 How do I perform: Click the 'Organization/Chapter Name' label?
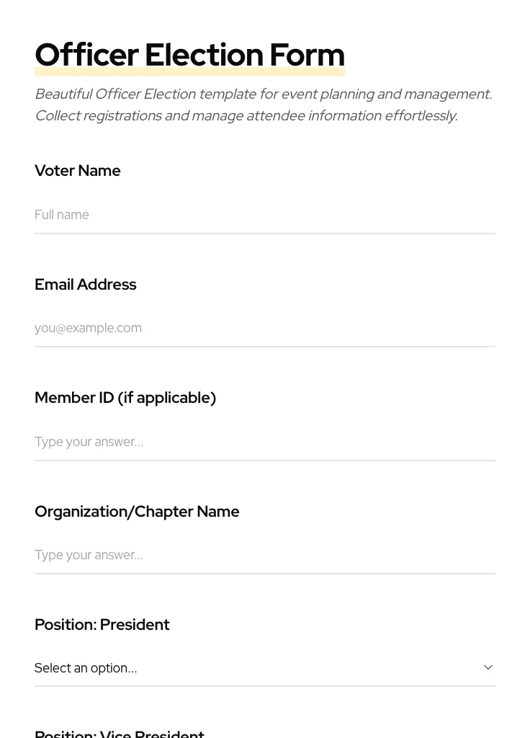[137, 512]
